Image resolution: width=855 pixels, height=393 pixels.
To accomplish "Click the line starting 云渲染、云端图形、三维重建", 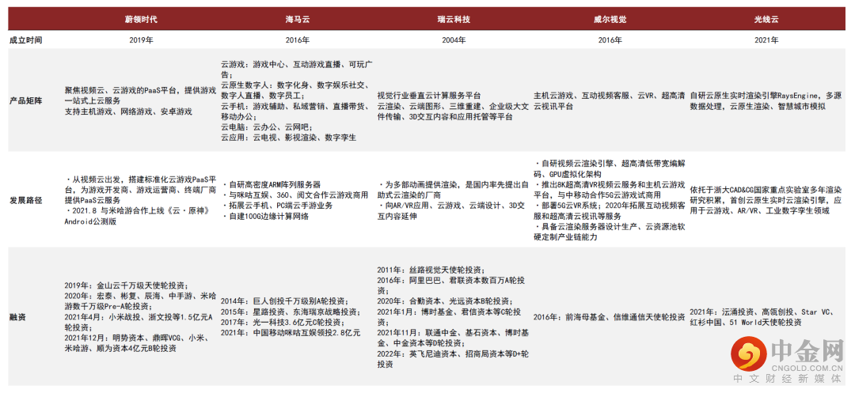I will point(453,111).
